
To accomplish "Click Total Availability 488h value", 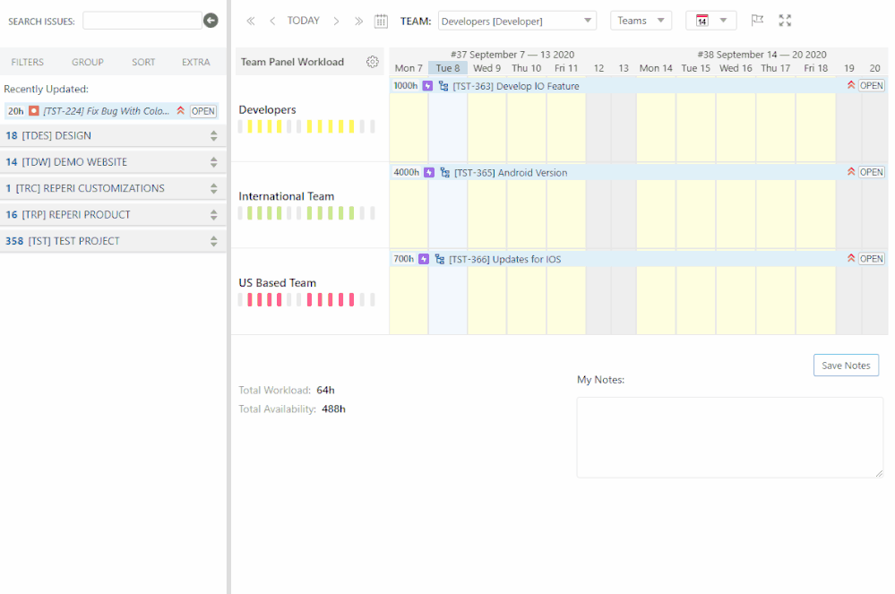I will click(333, 409).
